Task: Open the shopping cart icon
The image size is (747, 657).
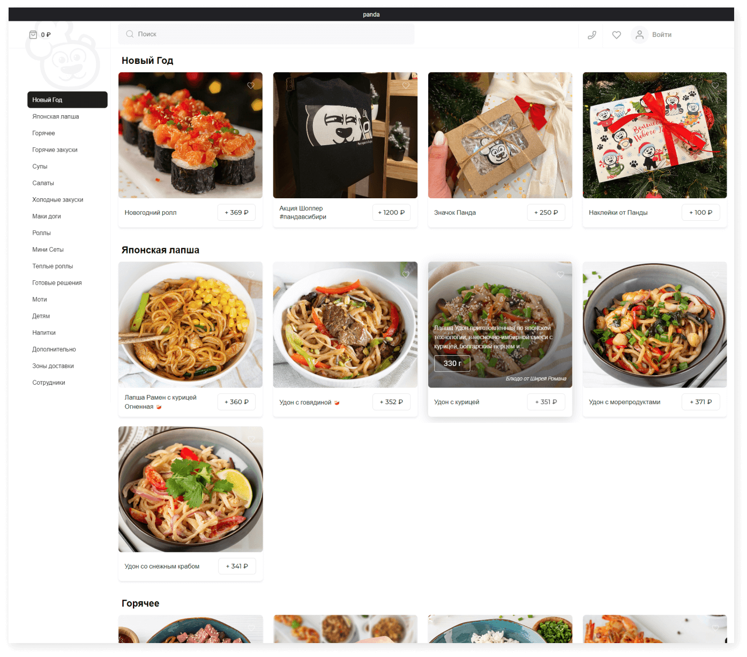Action: [x=33, y=35]
